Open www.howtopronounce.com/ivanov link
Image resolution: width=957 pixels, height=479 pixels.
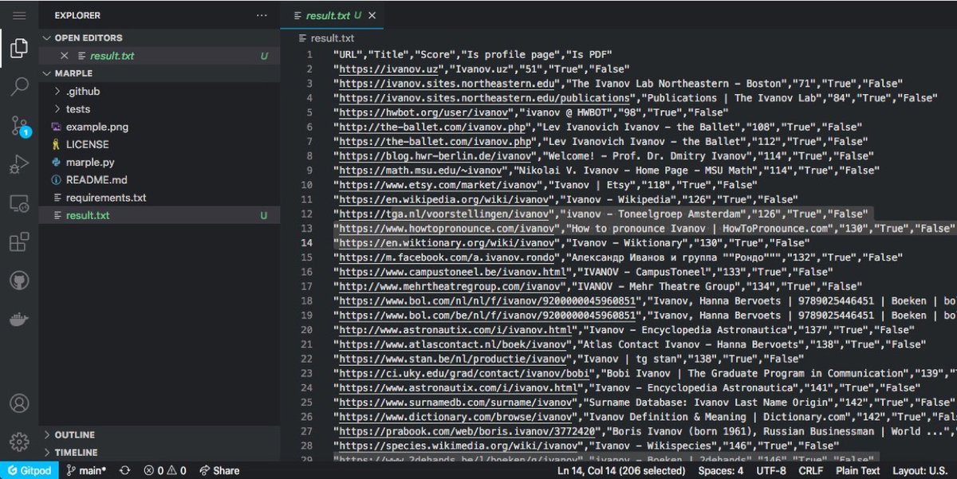tap(448, 228)
